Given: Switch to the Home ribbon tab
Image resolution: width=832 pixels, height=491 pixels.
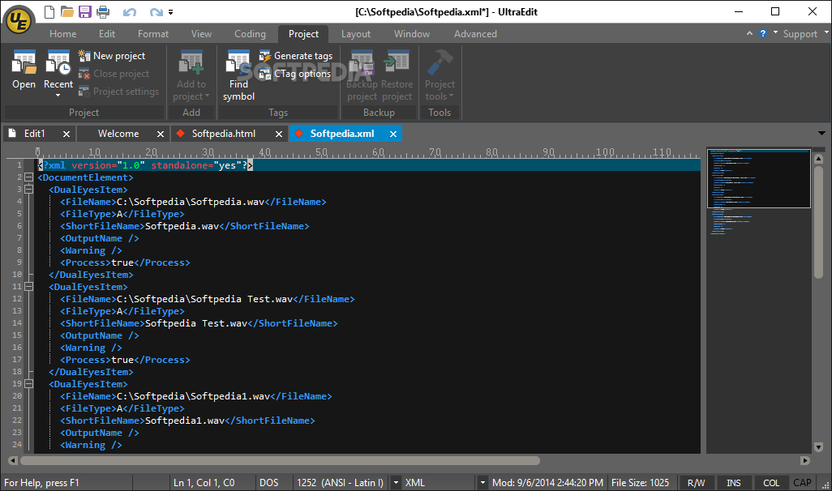Looking at the screenshot, I should [x=62, y=34].
